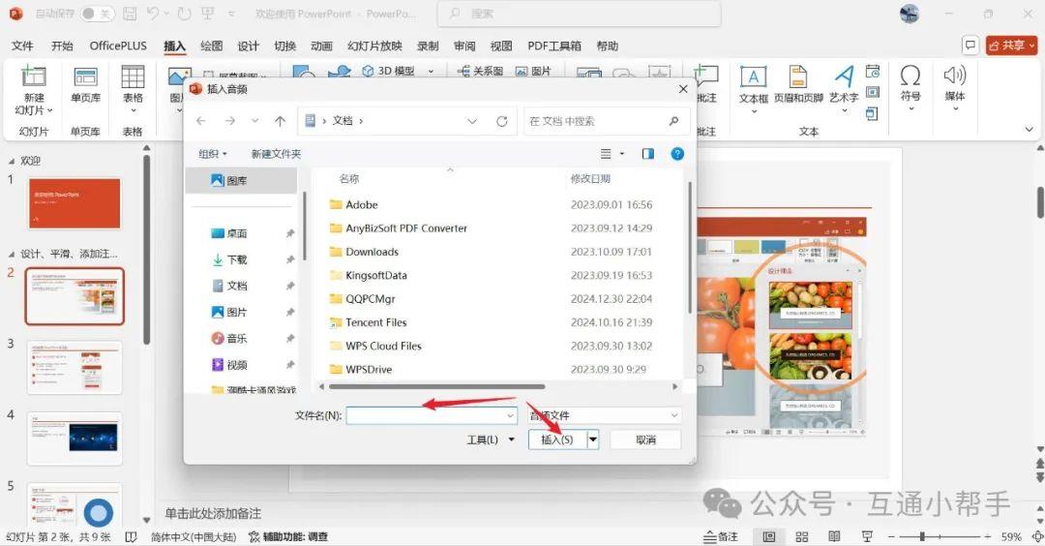
Task: Click the WordArt (艺术字) icon
Action: click(844, 76)
